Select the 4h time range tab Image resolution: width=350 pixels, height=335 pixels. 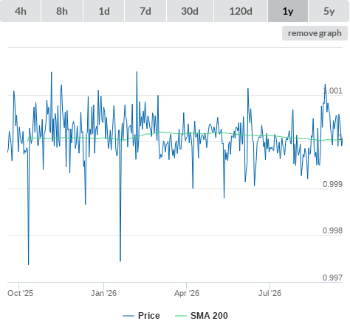click(x=21, y=11)
